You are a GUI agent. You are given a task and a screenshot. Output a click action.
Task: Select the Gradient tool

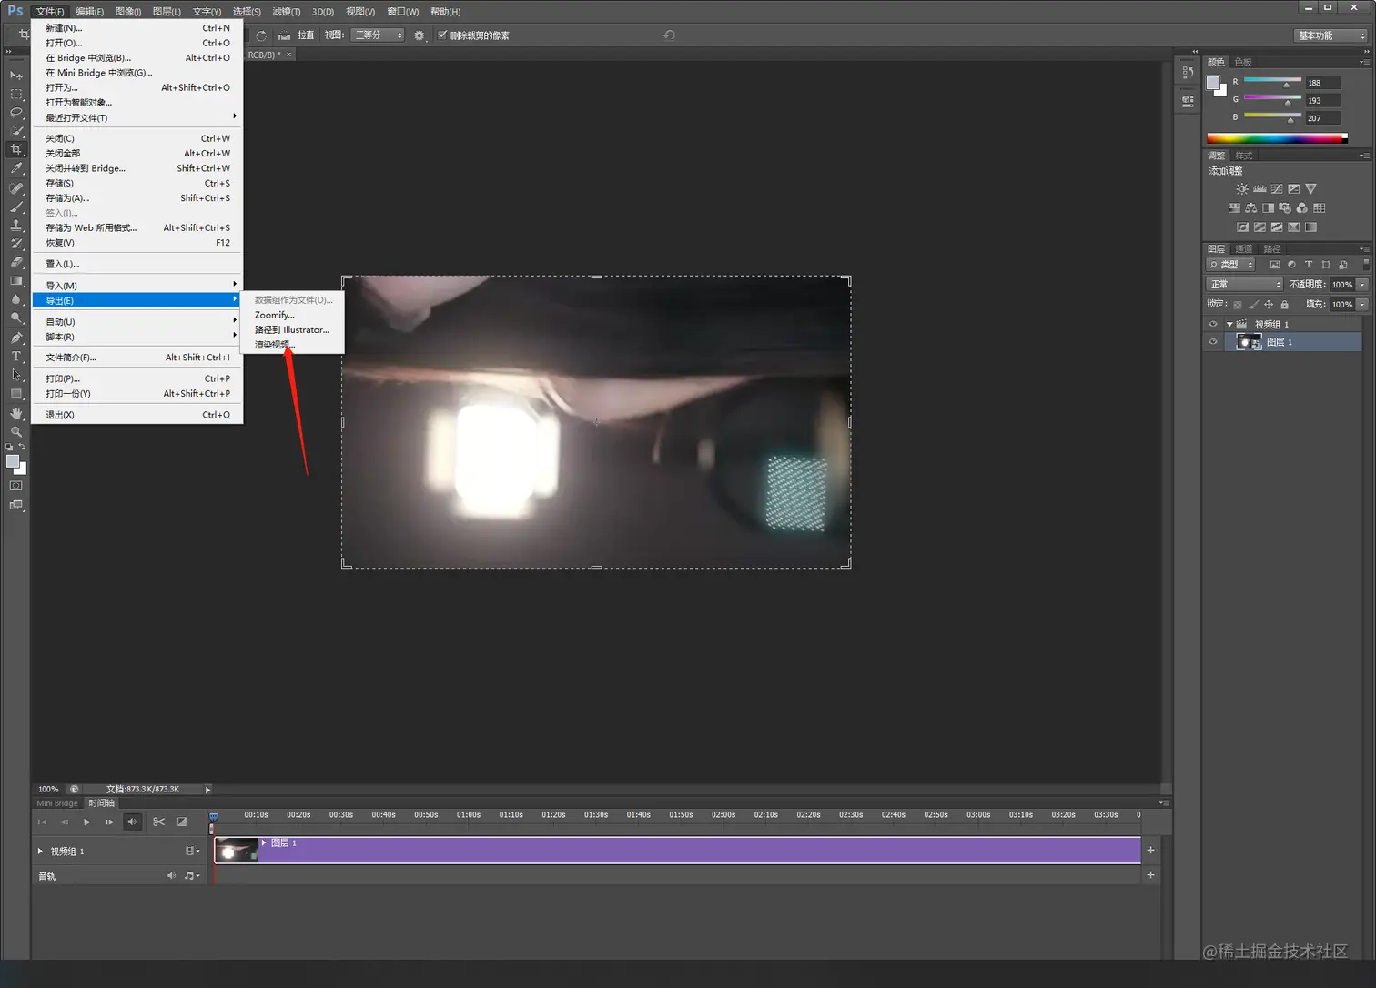[16, 281]
